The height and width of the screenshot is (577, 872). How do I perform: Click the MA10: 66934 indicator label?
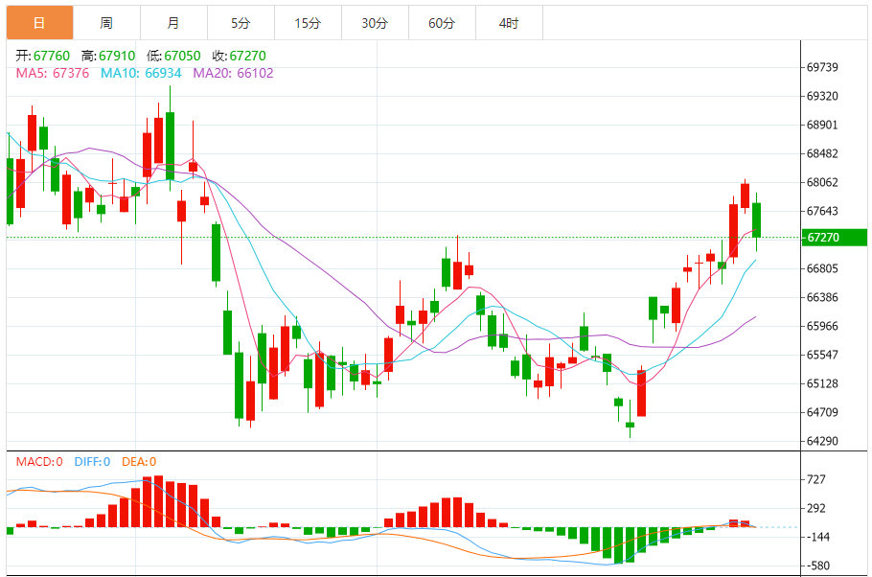point(141,73)
